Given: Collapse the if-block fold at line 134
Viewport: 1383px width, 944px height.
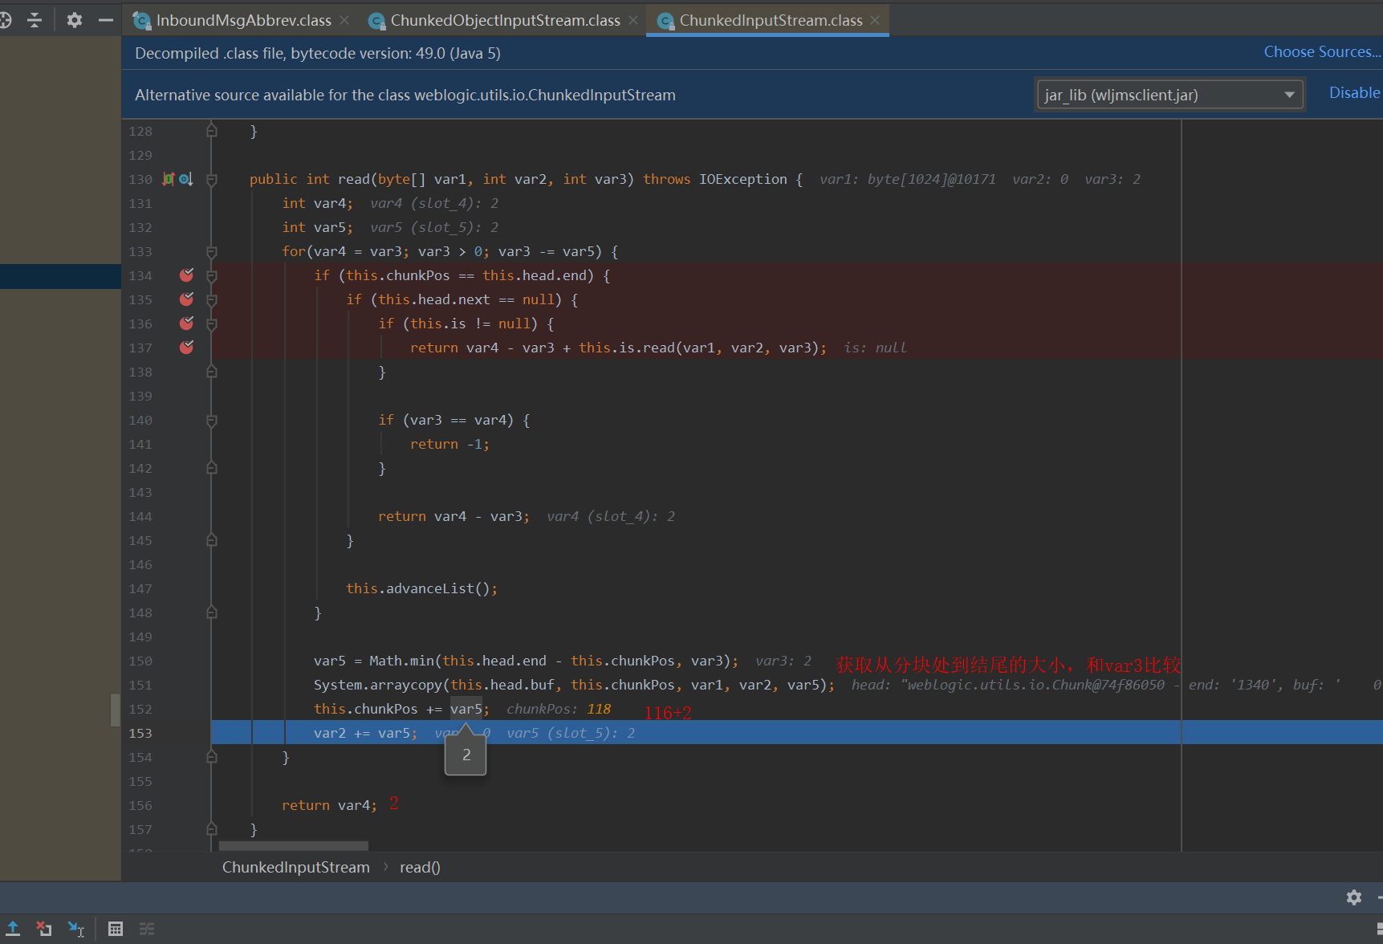Looking at the screenshot, I should click(x=212, y=276).
